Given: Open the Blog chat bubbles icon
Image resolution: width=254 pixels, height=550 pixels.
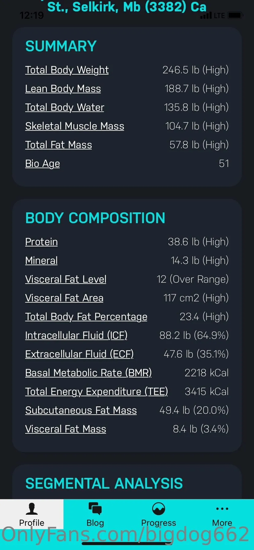Looking at the screenshot, I should [x=95, y=509].
